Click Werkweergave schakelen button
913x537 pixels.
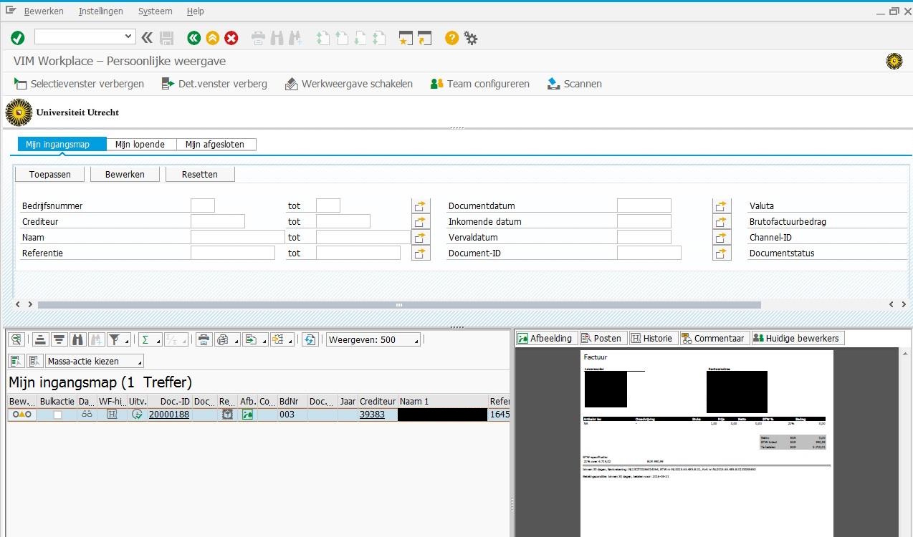coord(349,84)
